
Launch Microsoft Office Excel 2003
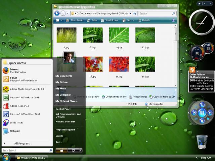pos(27,98)
